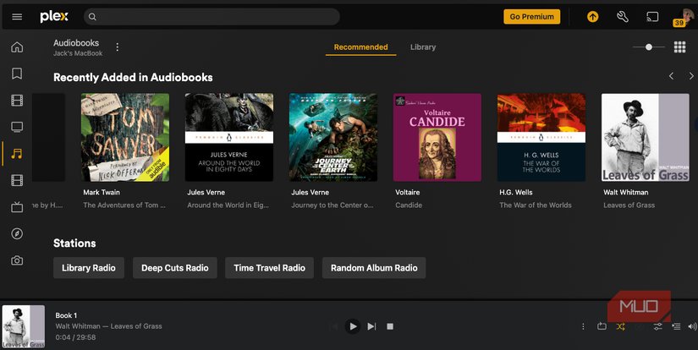Image resolution: width=698 pixels, height=350 pixels.
Task: Open Audiobooks library three-dot menu
Action: (118, 47)
